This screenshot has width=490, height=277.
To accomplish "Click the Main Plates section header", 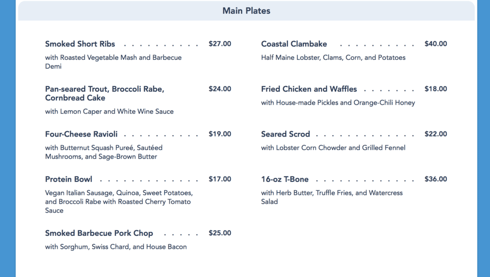I will (x=246, y=11).
